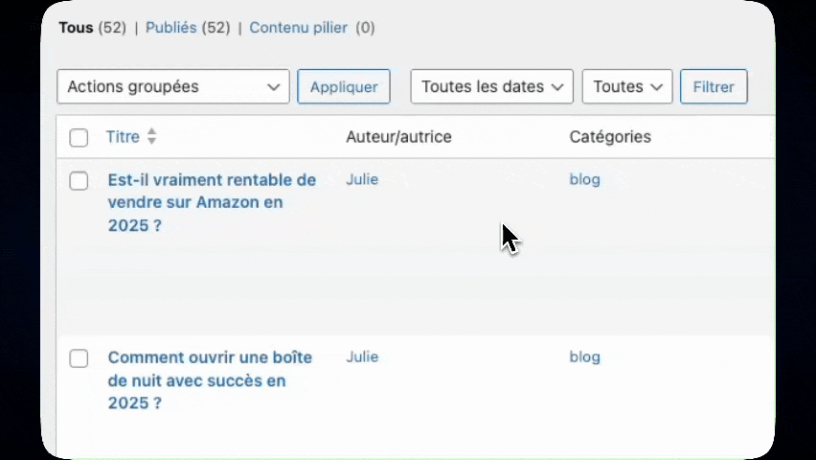The height and width of the screenshot is (460, 816).
Task: Expand the Toutes les dates dropdown
Action: pos(491,86)
